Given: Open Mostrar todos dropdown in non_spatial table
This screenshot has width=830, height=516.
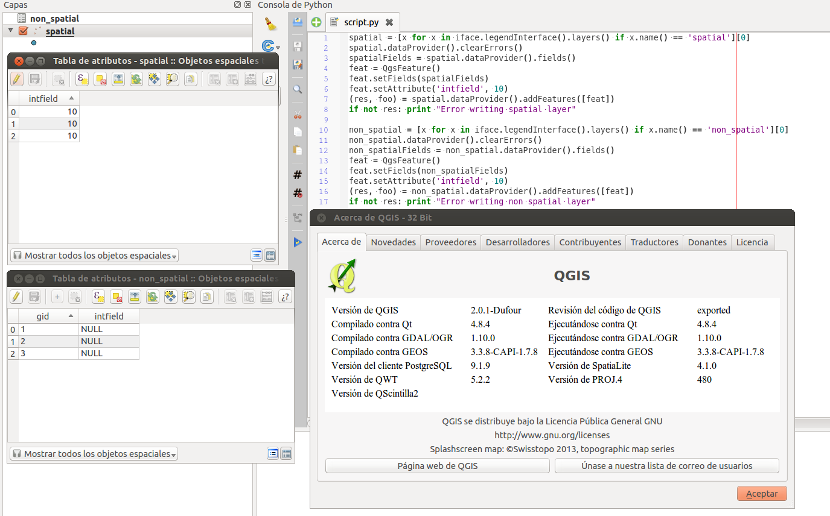Looking at the screenshot, I should 94,454.
